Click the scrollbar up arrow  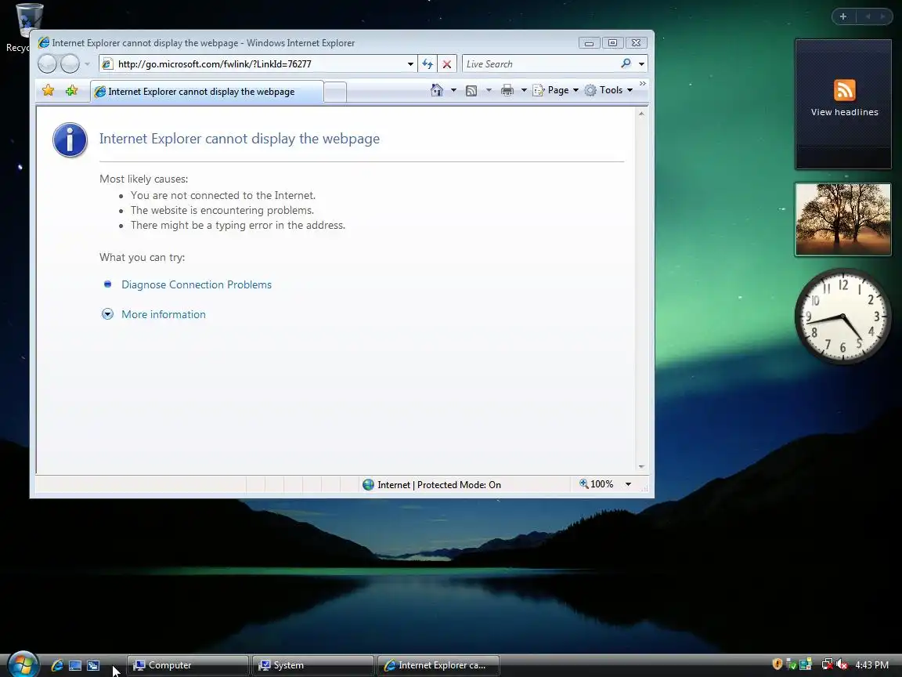[x=641, y=114]
